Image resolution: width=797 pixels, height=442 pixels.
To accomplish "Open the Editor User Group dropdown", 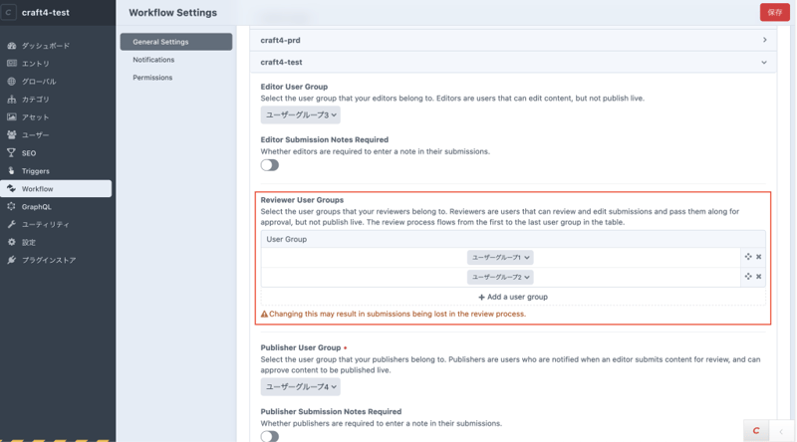I will (x=300, y=115).
